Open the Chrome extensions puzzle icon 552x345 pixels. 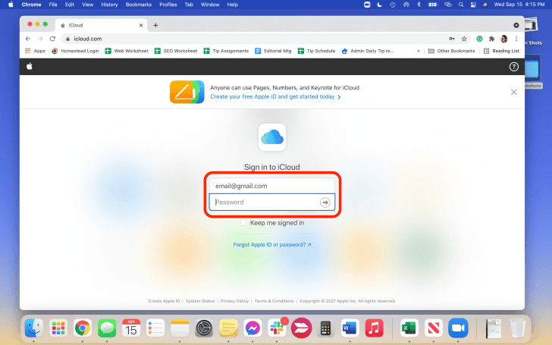(x=491, y=39)
